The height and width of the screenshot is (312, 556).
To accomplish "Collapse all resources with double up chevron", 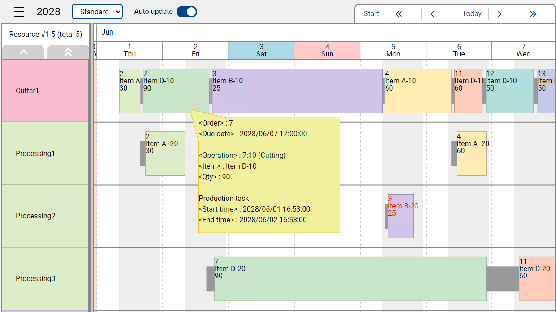I will coord(68,52).
